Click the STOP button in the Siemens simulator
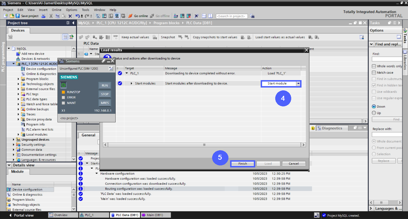Image resolution: width=408 pixels, height=219 pixels. click(x=104, y=94)
